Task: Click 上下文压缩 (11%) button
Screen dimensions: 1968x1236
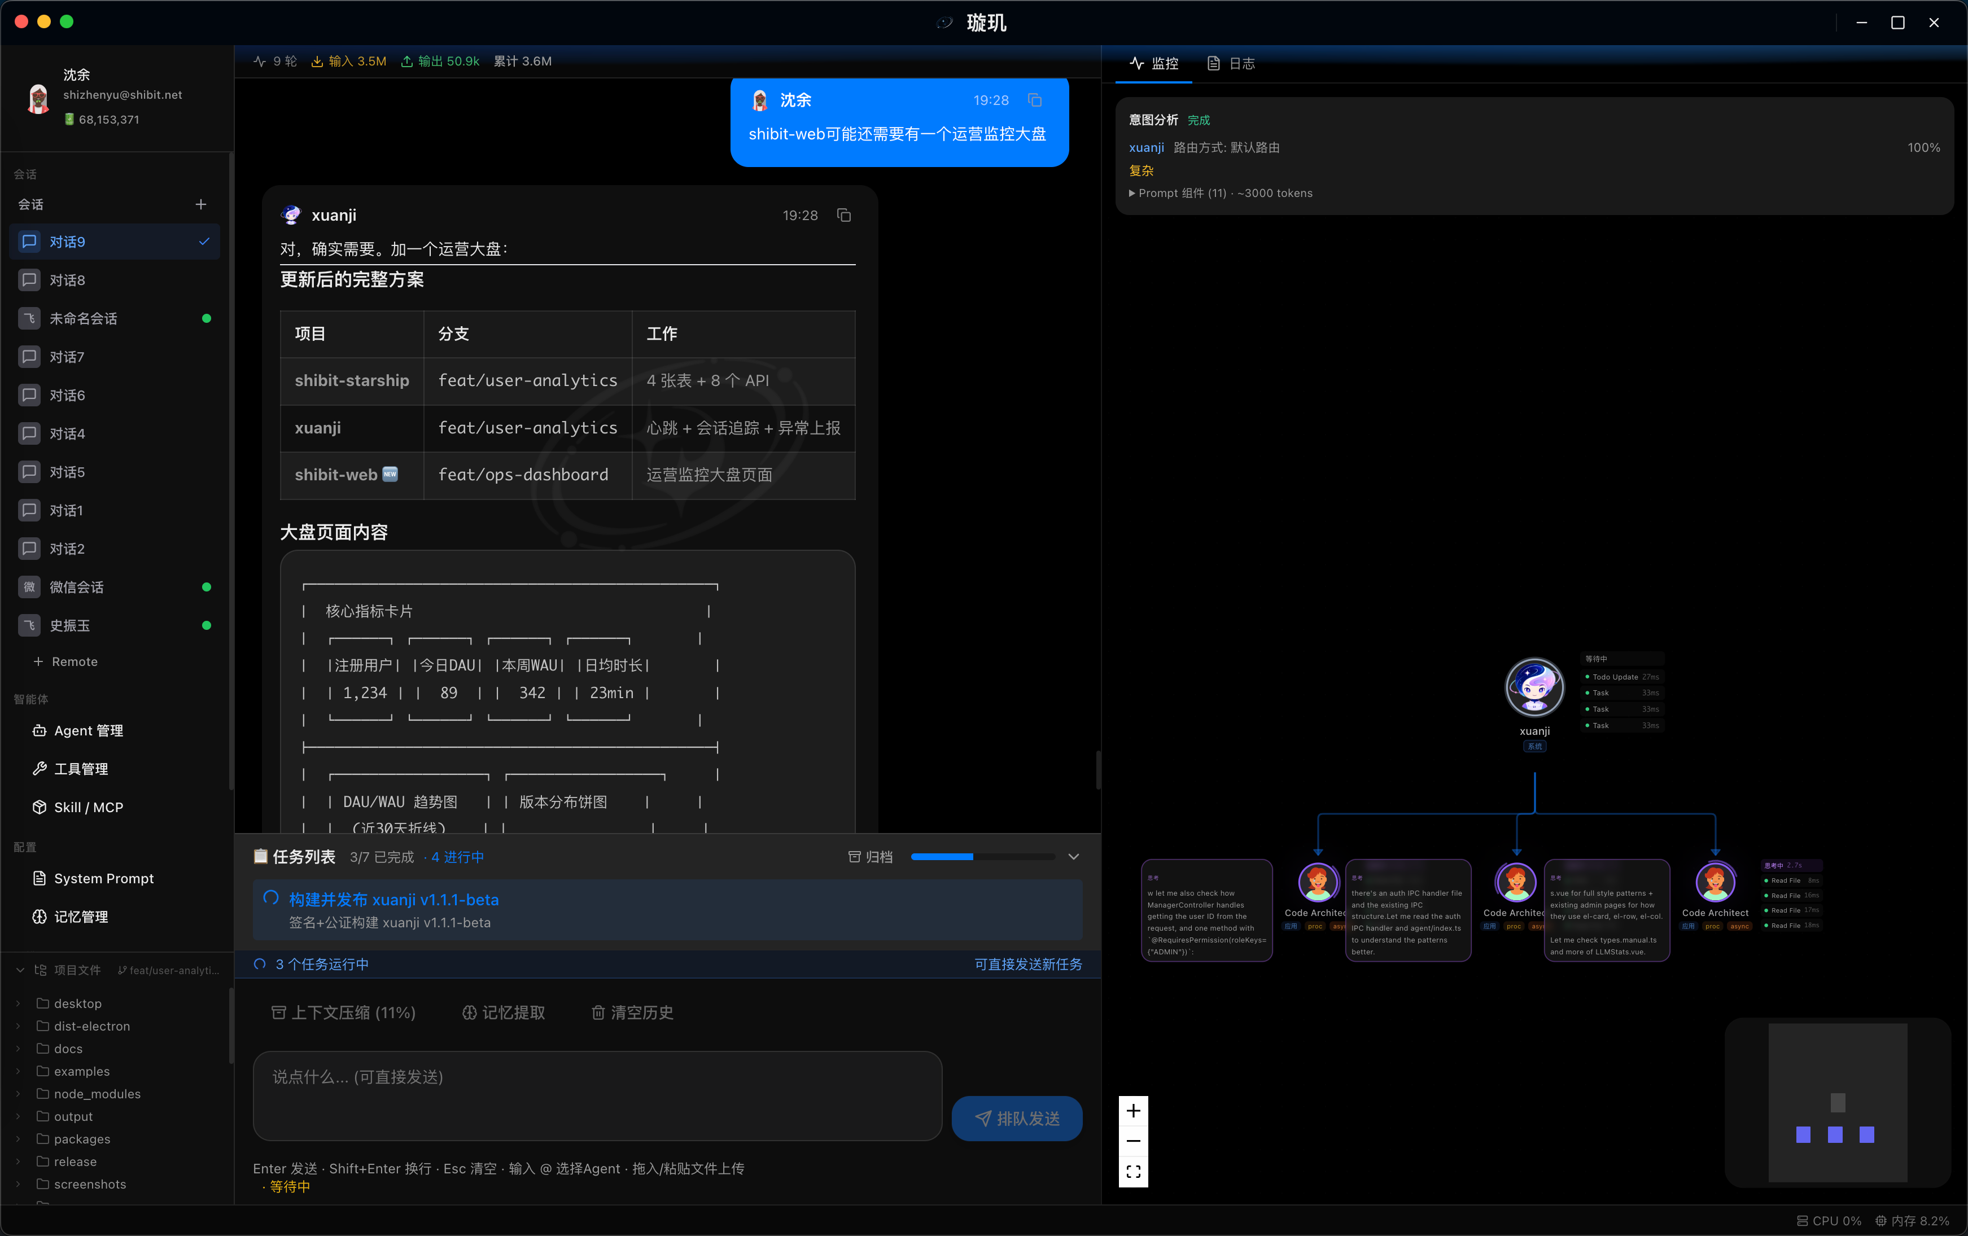Action: pos(343,1013)
